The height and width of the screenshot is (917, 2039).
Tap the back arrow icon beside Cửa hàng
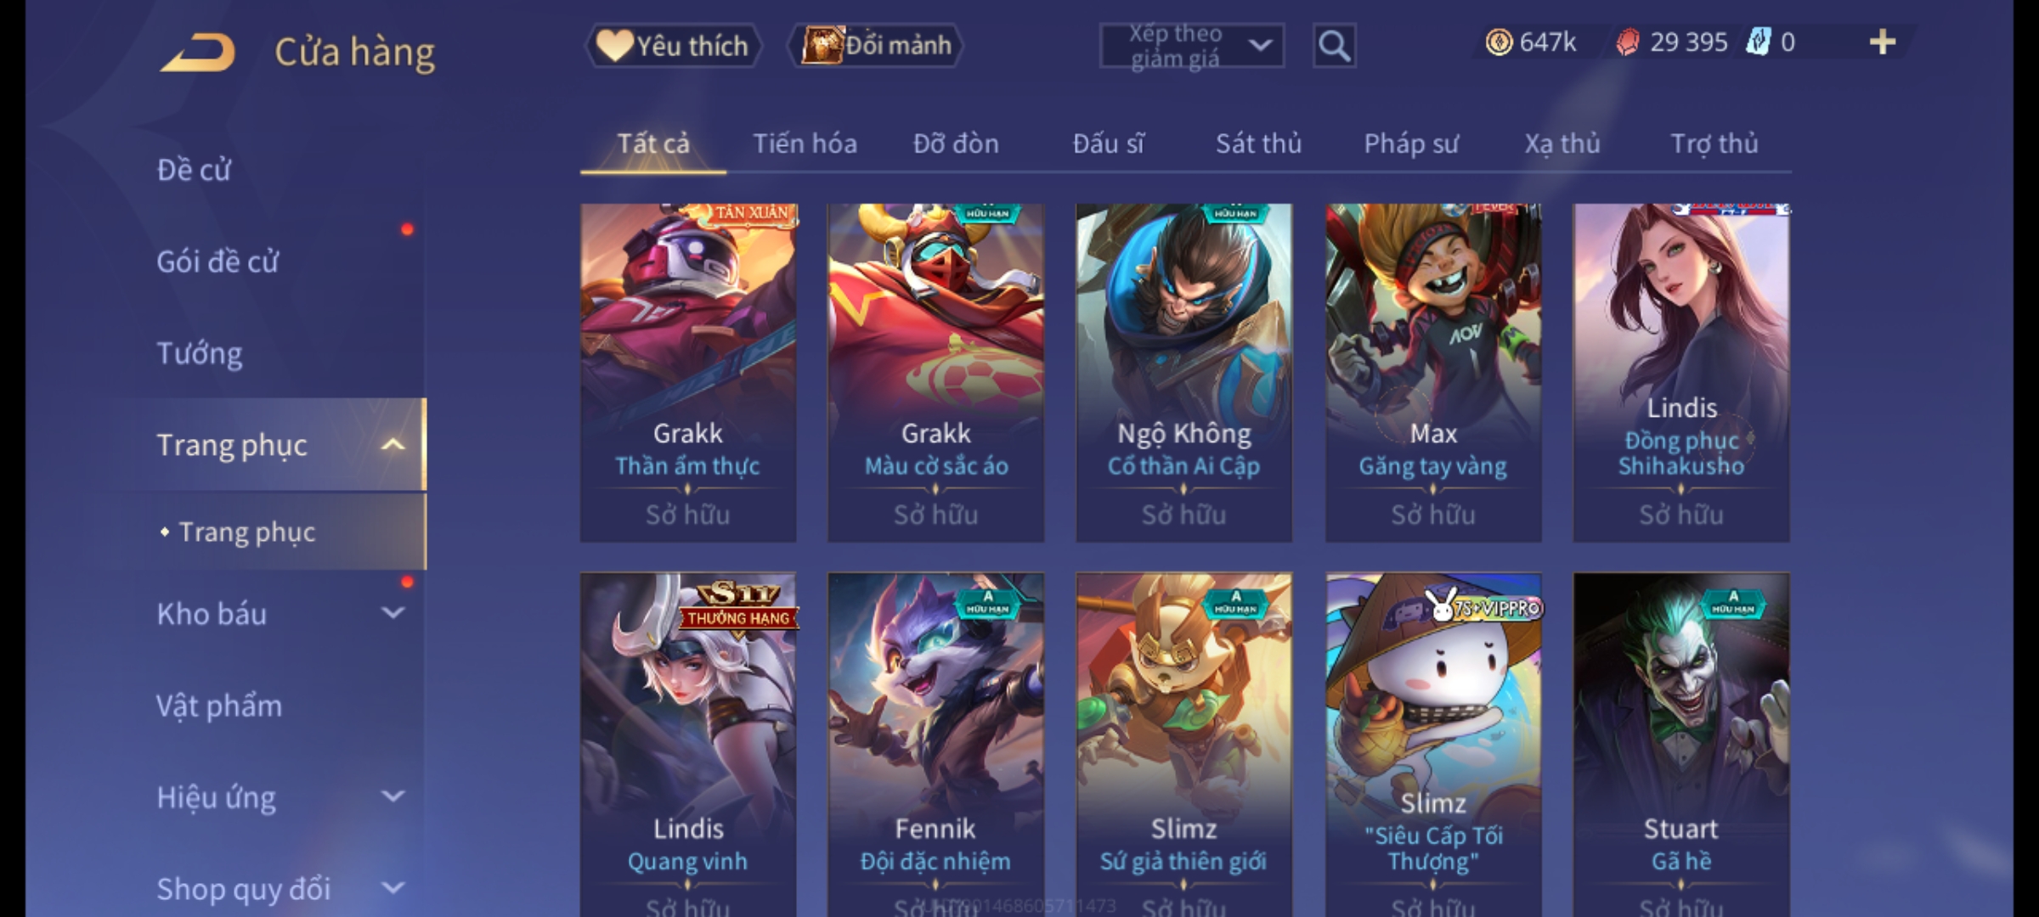point(197,53)
